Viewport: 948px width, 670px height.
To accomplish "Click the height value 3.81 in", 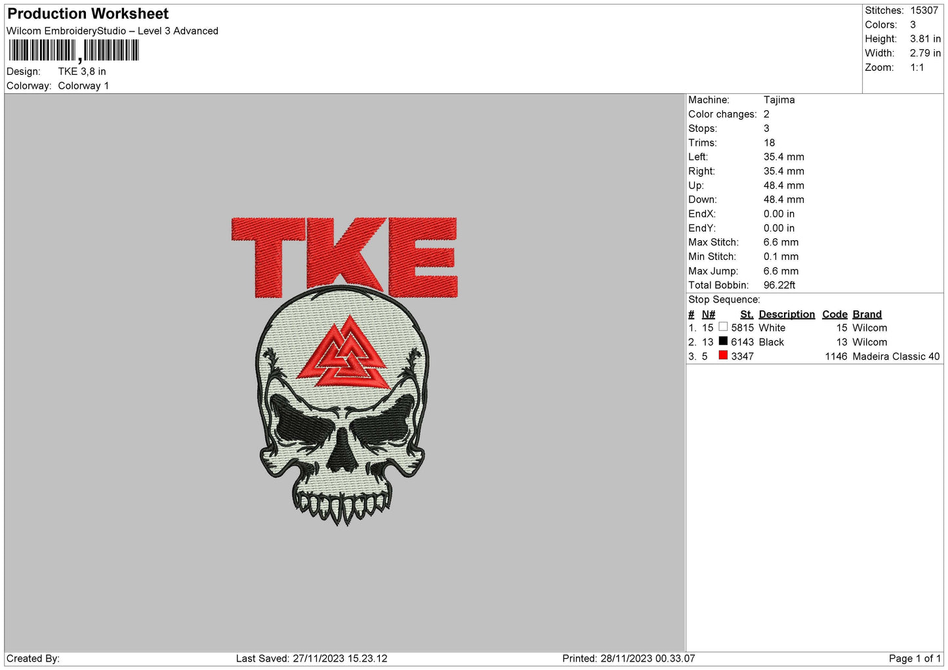I will pos(925,39).
